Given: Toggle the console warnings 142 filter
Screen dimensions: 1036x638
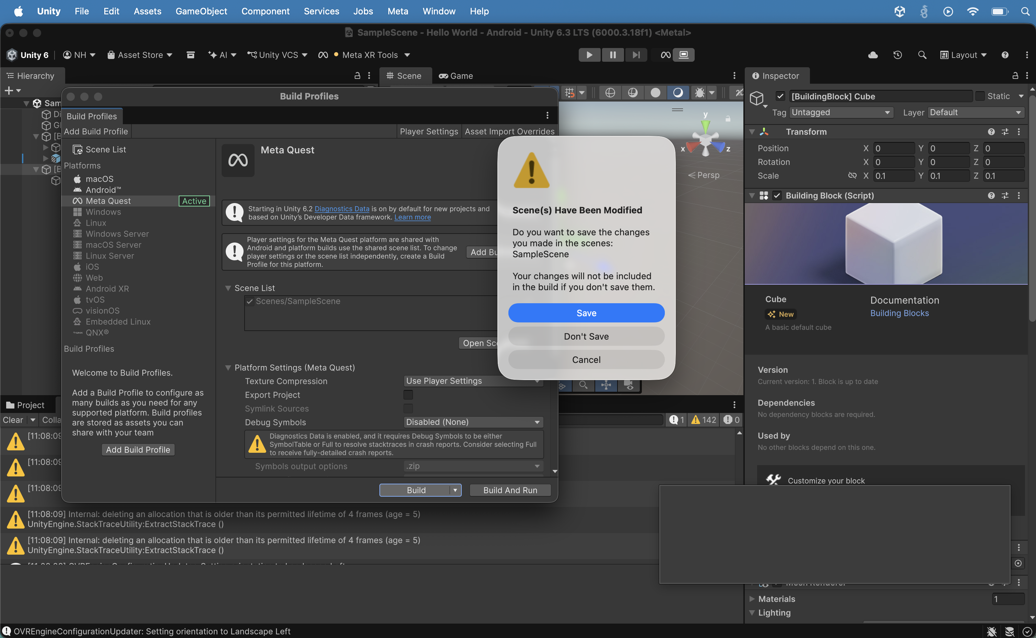Looking at the screenshot, I should [x=704, y=420].
